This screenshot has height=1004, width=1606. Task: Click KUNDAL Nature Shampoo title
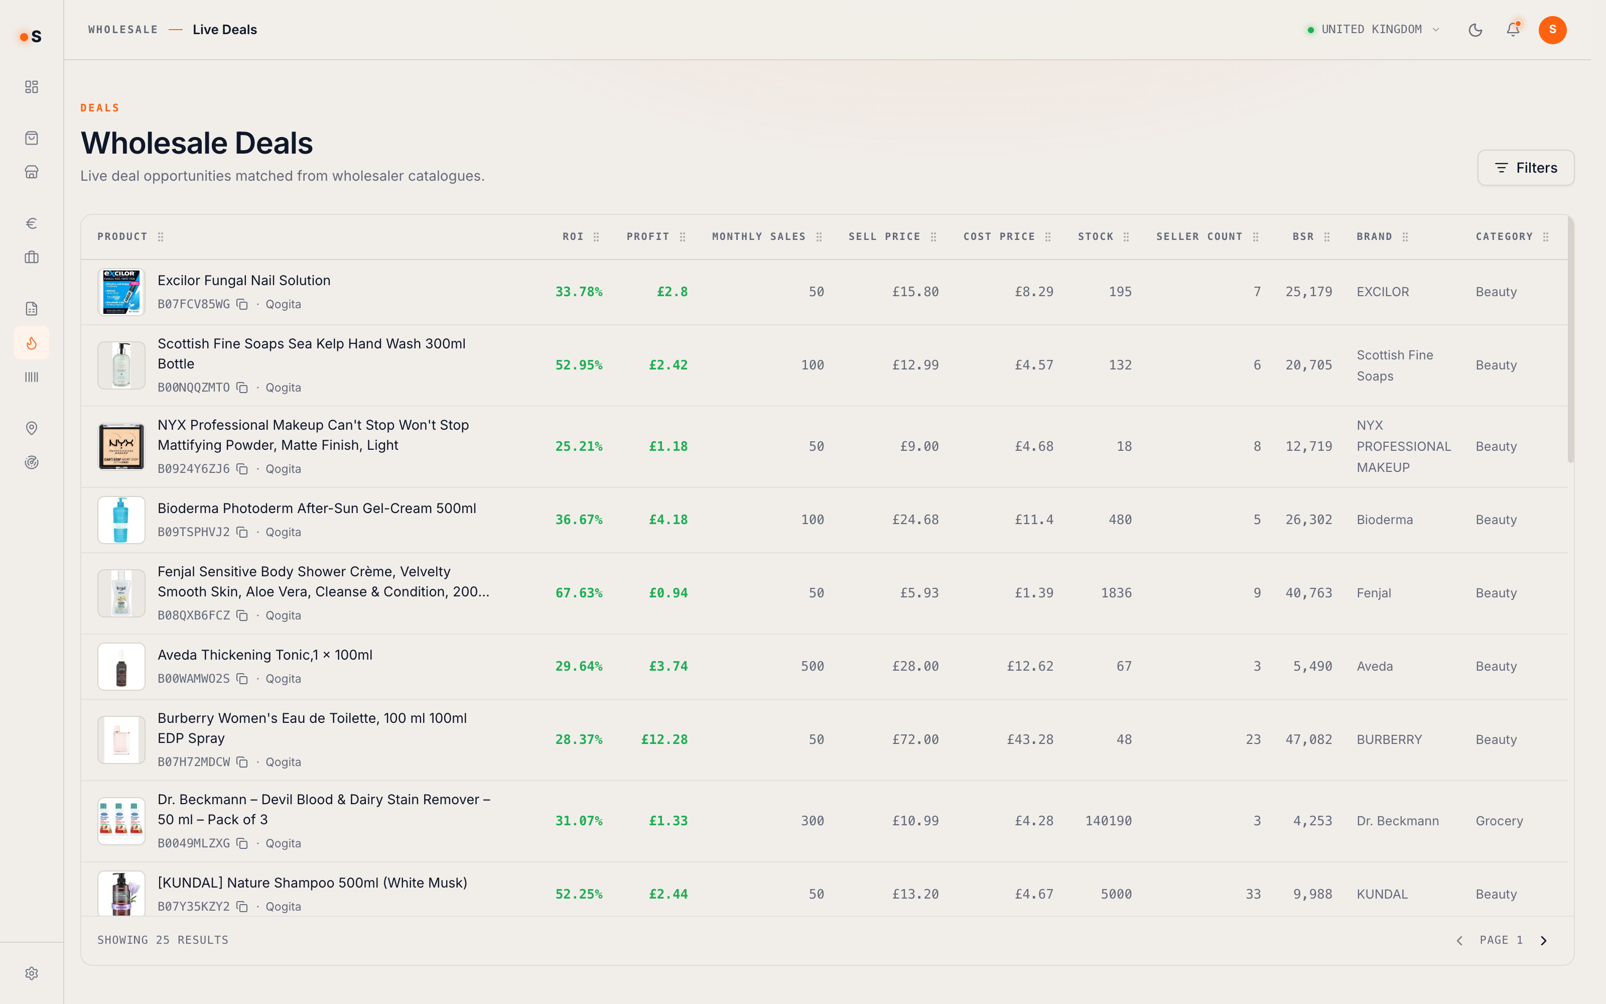(312, 883)
